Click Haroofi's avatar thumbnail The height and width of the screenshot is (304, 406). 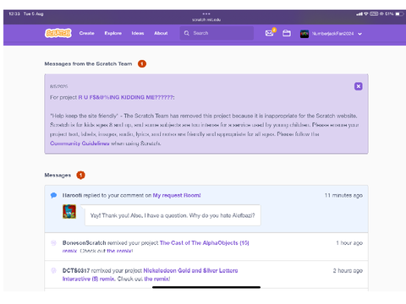69,212
